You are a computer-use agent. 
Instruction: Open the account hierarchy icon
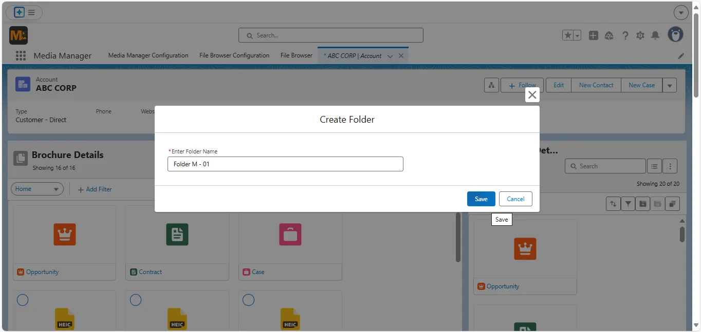click(491, 85)
